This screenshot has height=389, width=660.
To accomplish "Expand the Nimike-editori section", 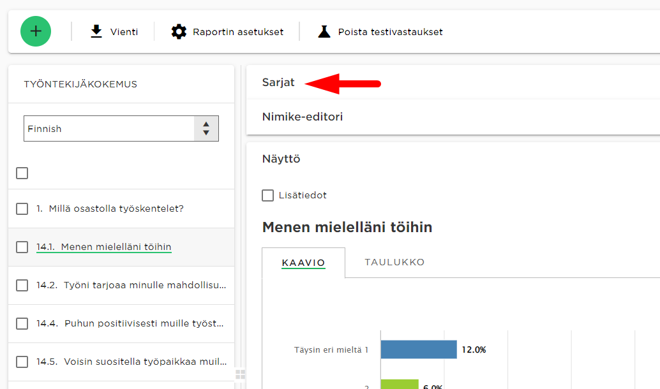I will click(302, 117).
